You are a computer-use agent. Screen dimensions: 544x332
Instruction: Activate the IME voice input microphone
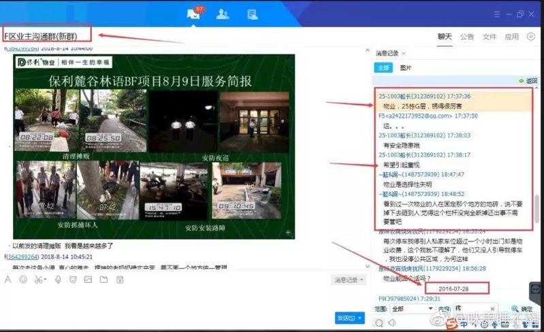(494, 325)
